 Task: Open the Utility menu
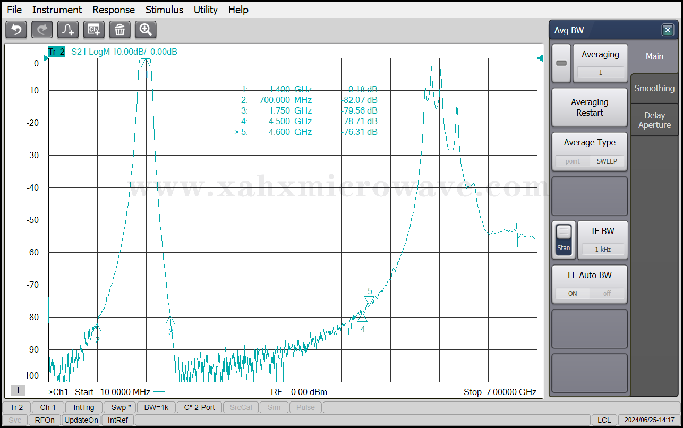(206, 10)
